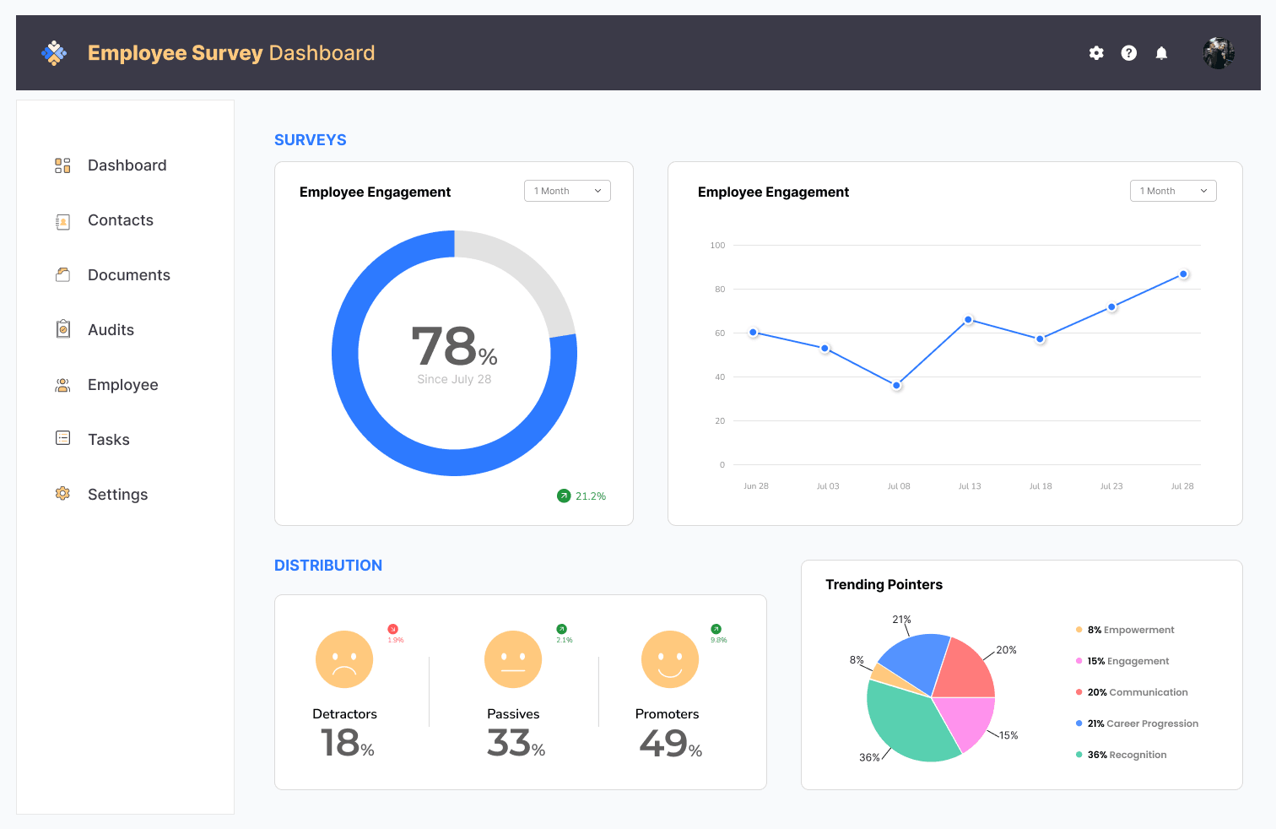Click the red 1.9% Detractors change badge
The width and height of the screenshot is (1276, 829).
point(394,632)
